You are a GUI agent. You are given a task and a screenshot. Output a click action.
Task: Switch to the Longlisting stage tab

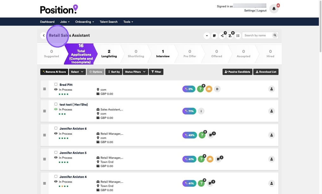click(109, 53)
